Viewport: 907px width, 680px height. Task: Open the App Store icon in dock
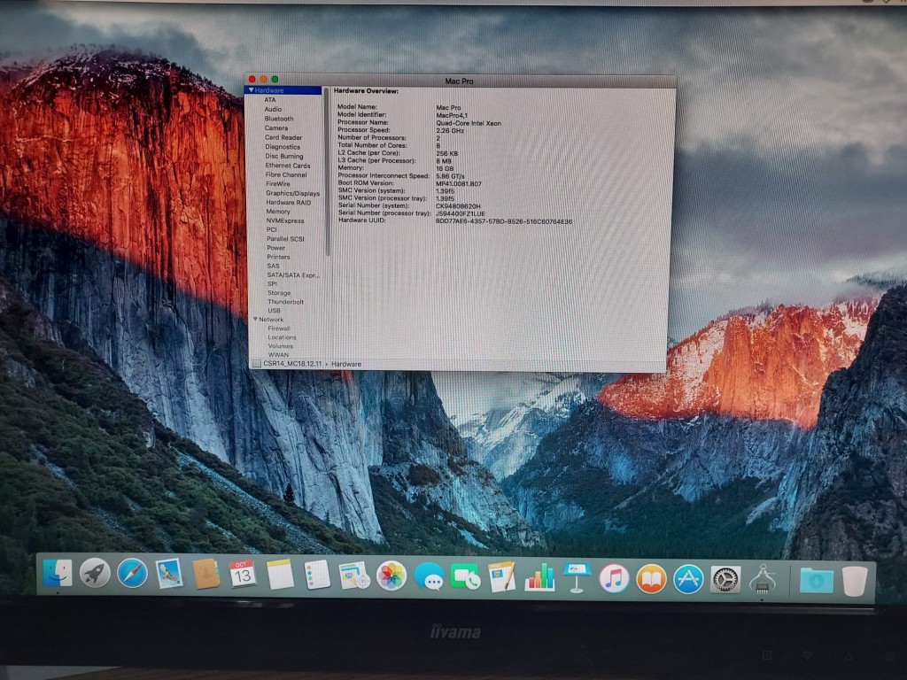[688, 579]
